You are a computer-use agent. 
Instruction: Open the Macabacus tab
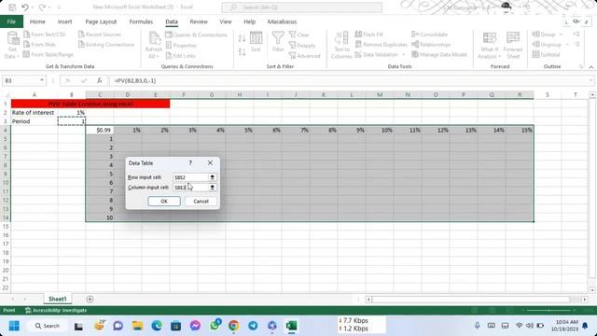[282, 21]
